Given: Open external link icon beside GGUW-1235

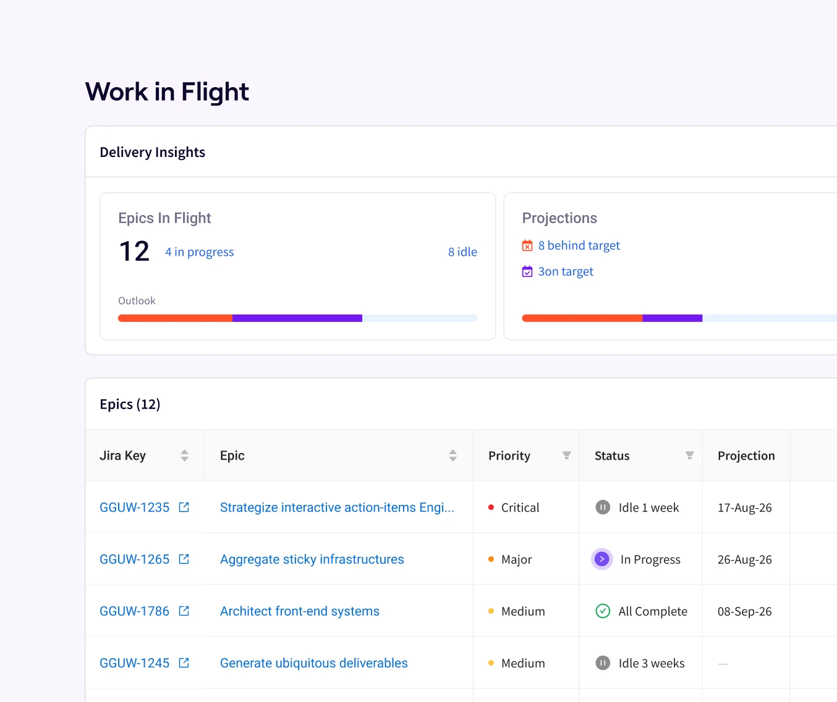Looking at the screenshot, I should (184, 507).
